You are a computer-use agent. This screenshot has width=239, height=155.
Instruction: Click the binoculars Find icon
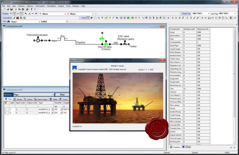(8, 21)
